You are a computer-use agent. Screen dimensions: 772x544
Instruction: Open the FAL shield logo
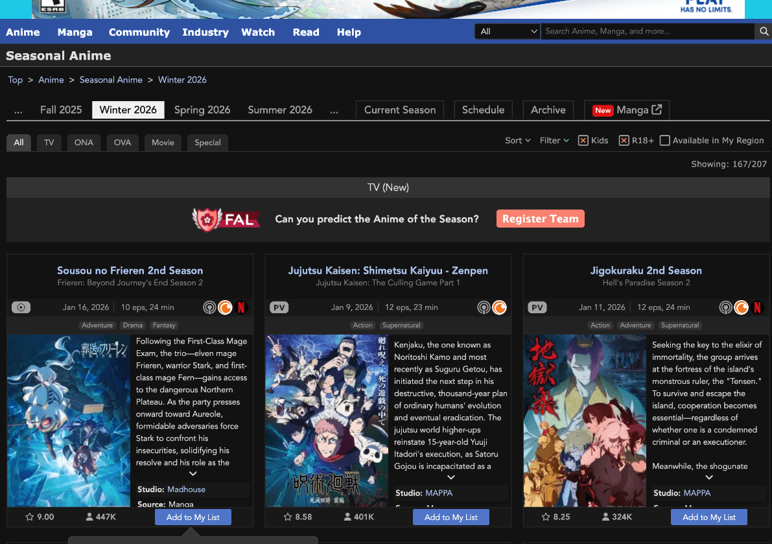pyautogui.click(x=226, y=220)
